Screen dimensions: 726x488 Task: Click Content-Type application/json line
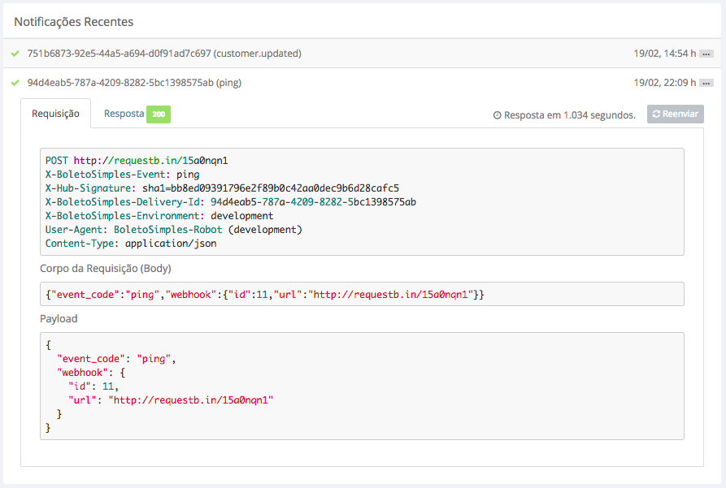[x=131, y=244]
